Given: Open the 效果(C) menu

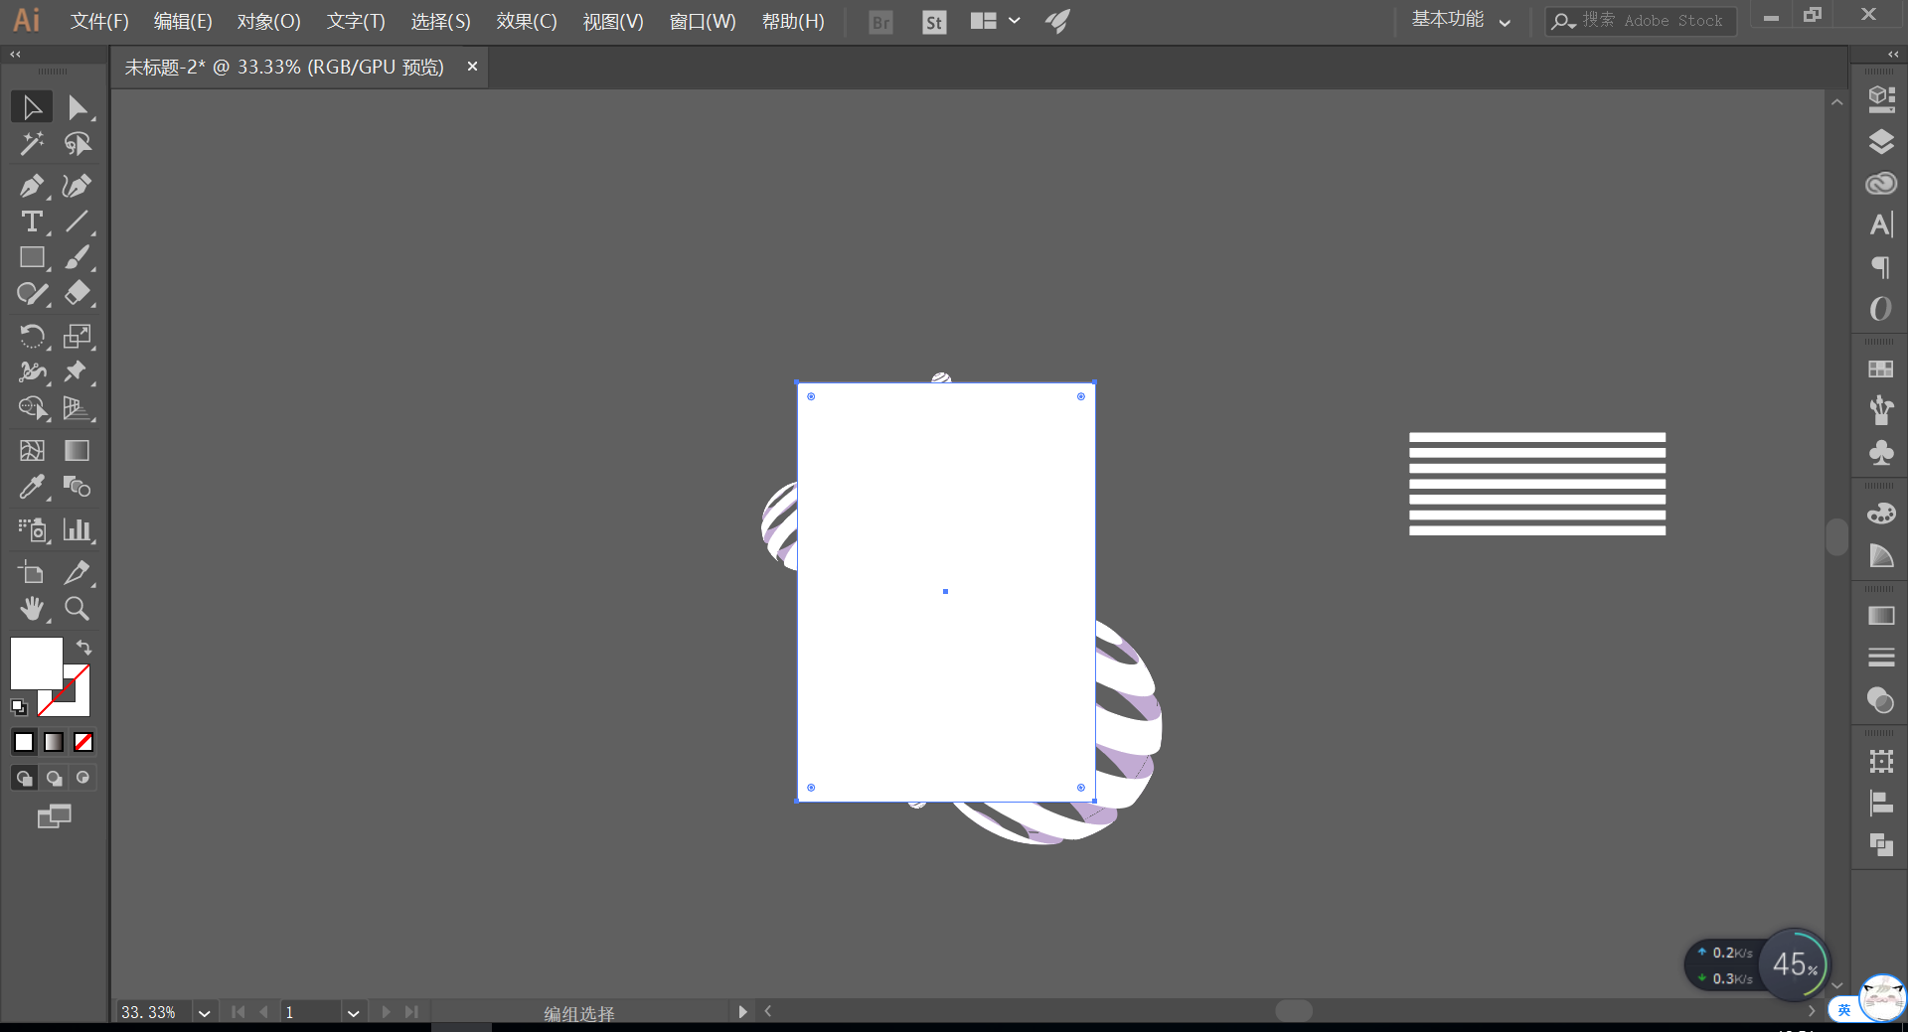Looking at the screenshot, I should tap(527, 21).
